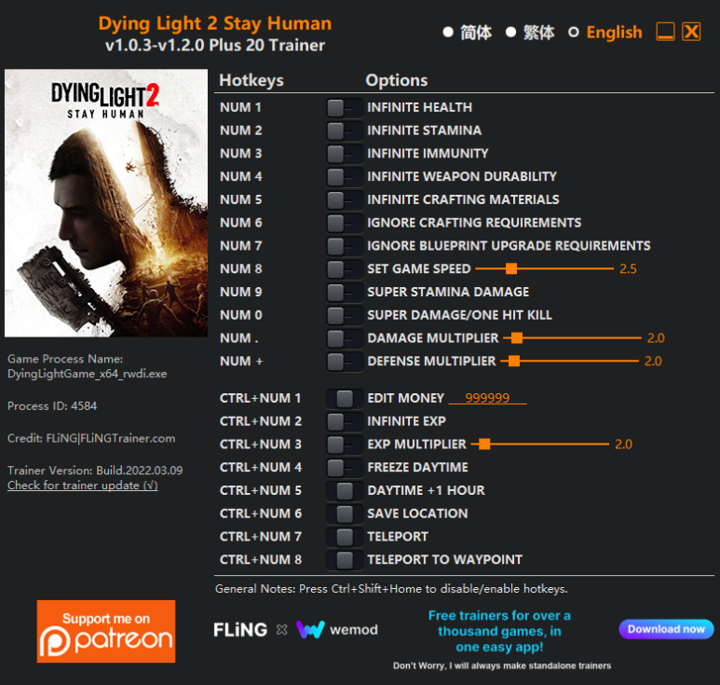Trigger Daytime +1 Hour button
This screenshot has width=720, height=685.
click(345, 490)
